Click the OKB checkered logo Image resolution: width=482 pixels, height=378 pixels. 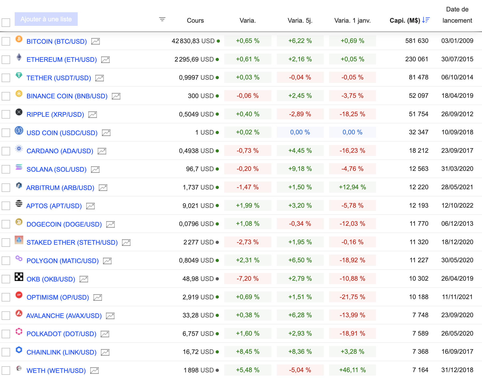click(19, 277)
